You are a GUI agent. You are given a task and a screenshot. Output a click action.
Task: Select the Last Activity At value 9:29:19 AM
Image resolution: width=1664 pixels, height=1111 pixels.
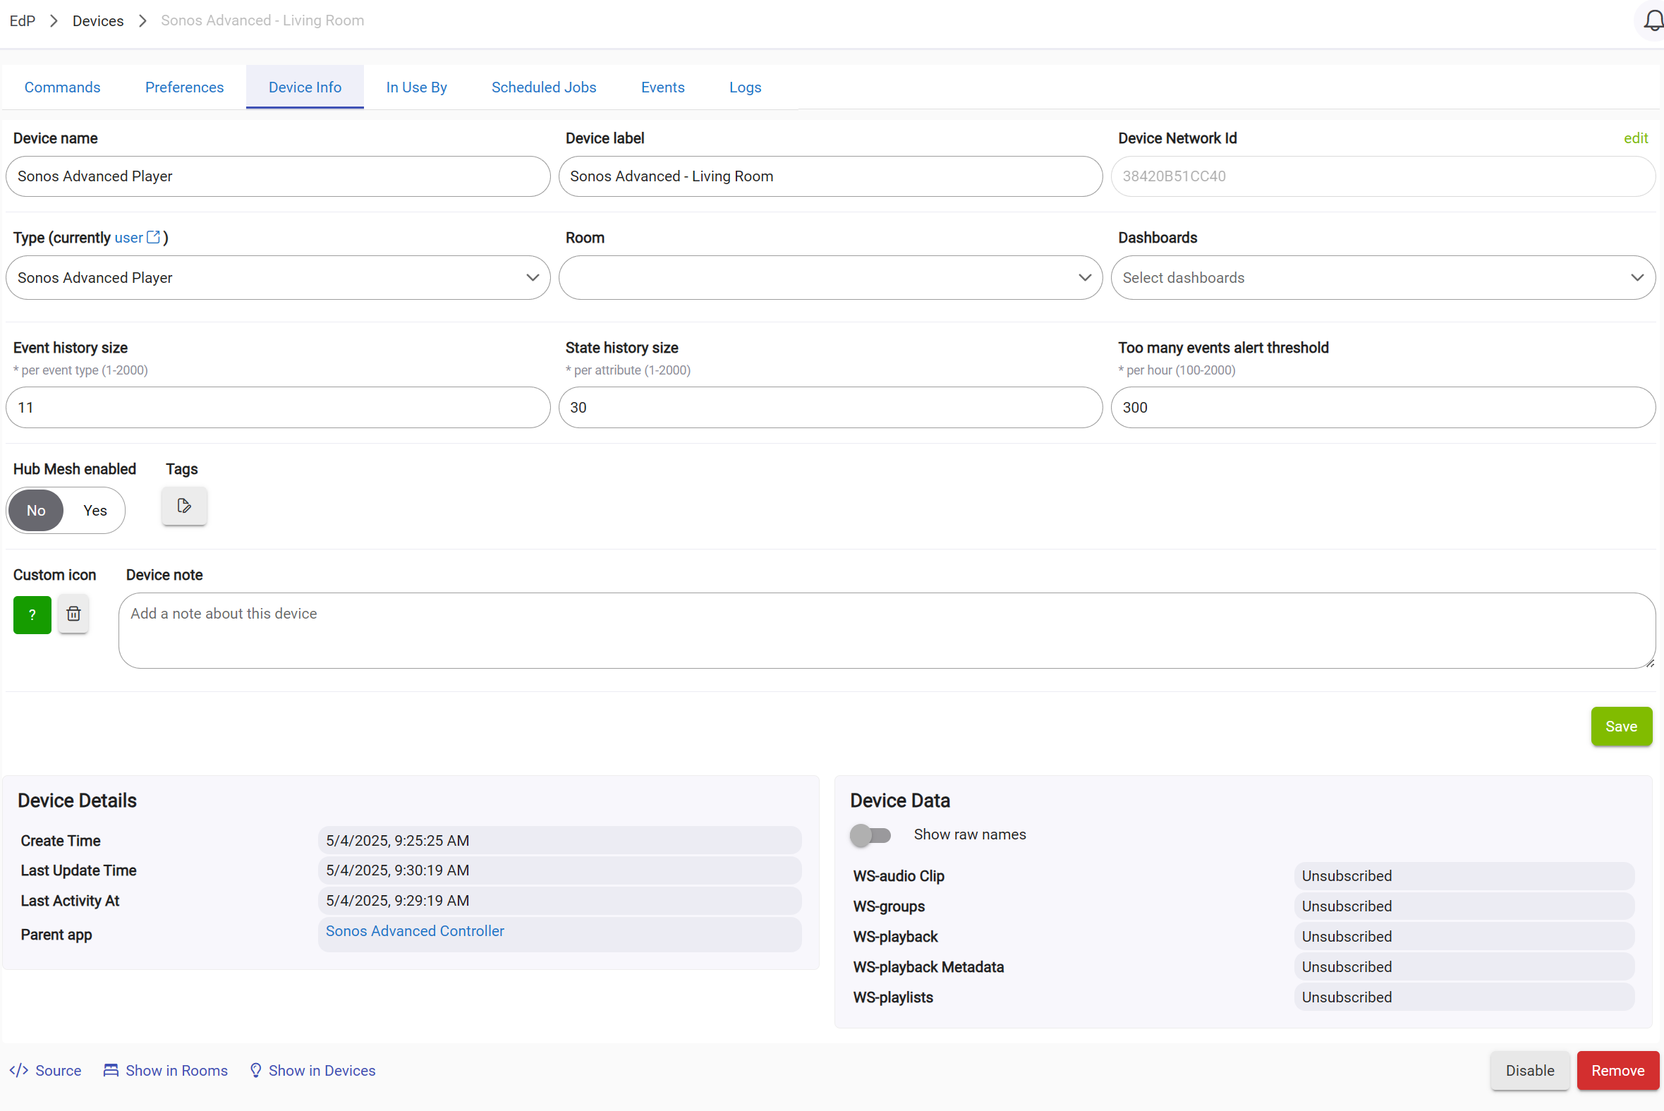coord(559,901)
